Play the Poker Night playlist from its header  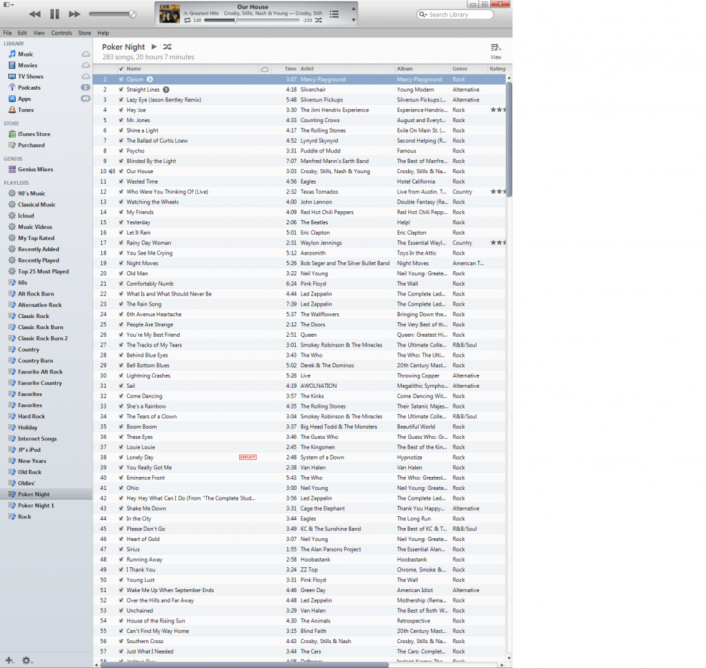click(154, 46)
